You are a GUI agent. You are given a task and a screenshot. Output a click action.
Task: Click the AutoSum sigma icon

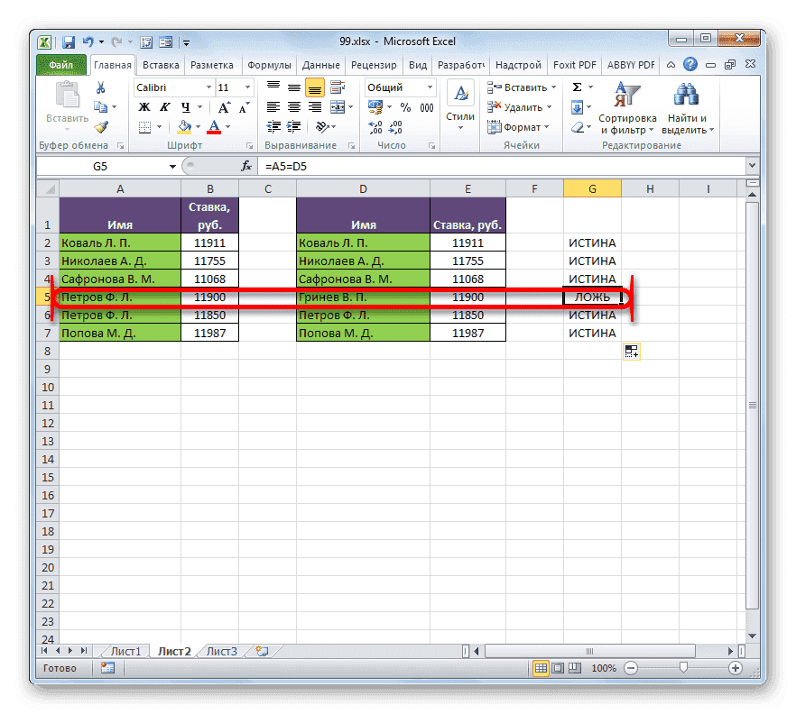[x=576, y=87]
